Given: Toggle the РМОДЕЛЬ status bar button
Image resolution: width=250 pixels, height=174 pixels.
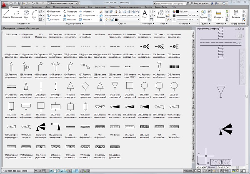Looking at the screenshot, I should (x=189, y=172).
